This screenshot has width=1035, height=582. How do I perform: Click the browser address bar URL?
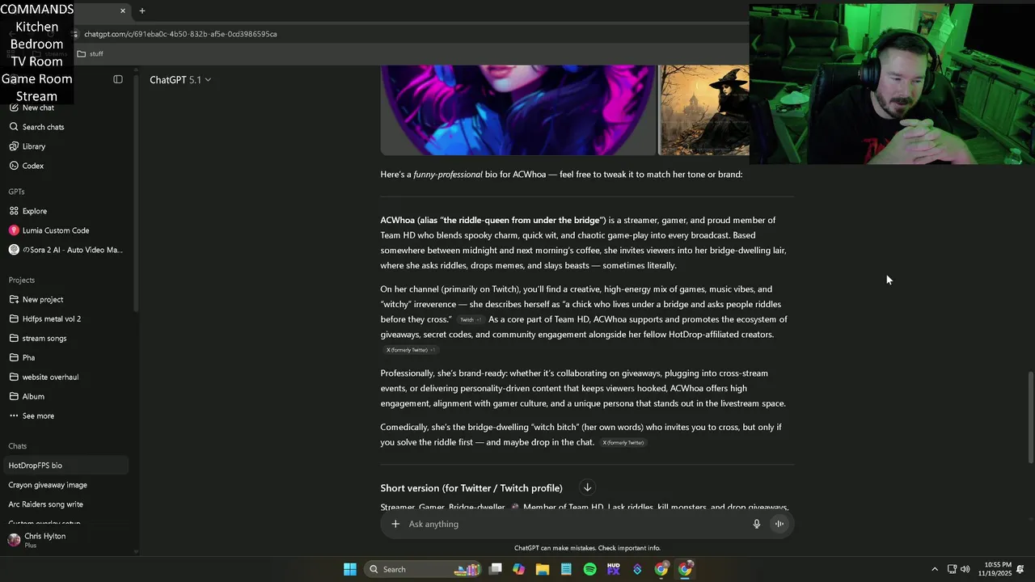(180, 34)
